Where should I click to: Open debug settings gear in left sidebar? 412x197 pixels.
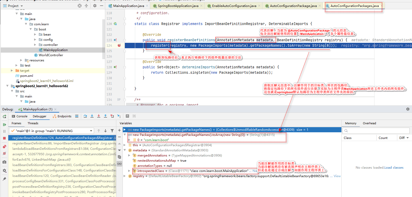tap(4, 170)
